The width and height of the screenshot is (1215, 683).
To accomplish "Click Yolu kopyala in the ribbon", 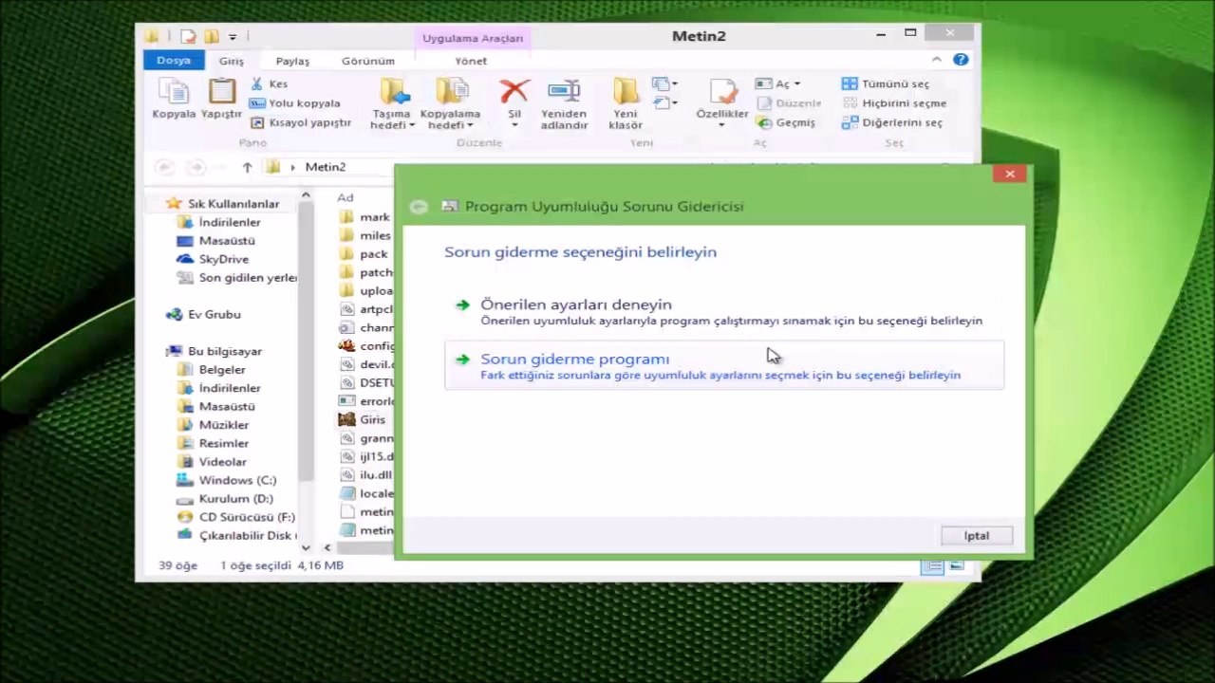I will pos(294,103).
